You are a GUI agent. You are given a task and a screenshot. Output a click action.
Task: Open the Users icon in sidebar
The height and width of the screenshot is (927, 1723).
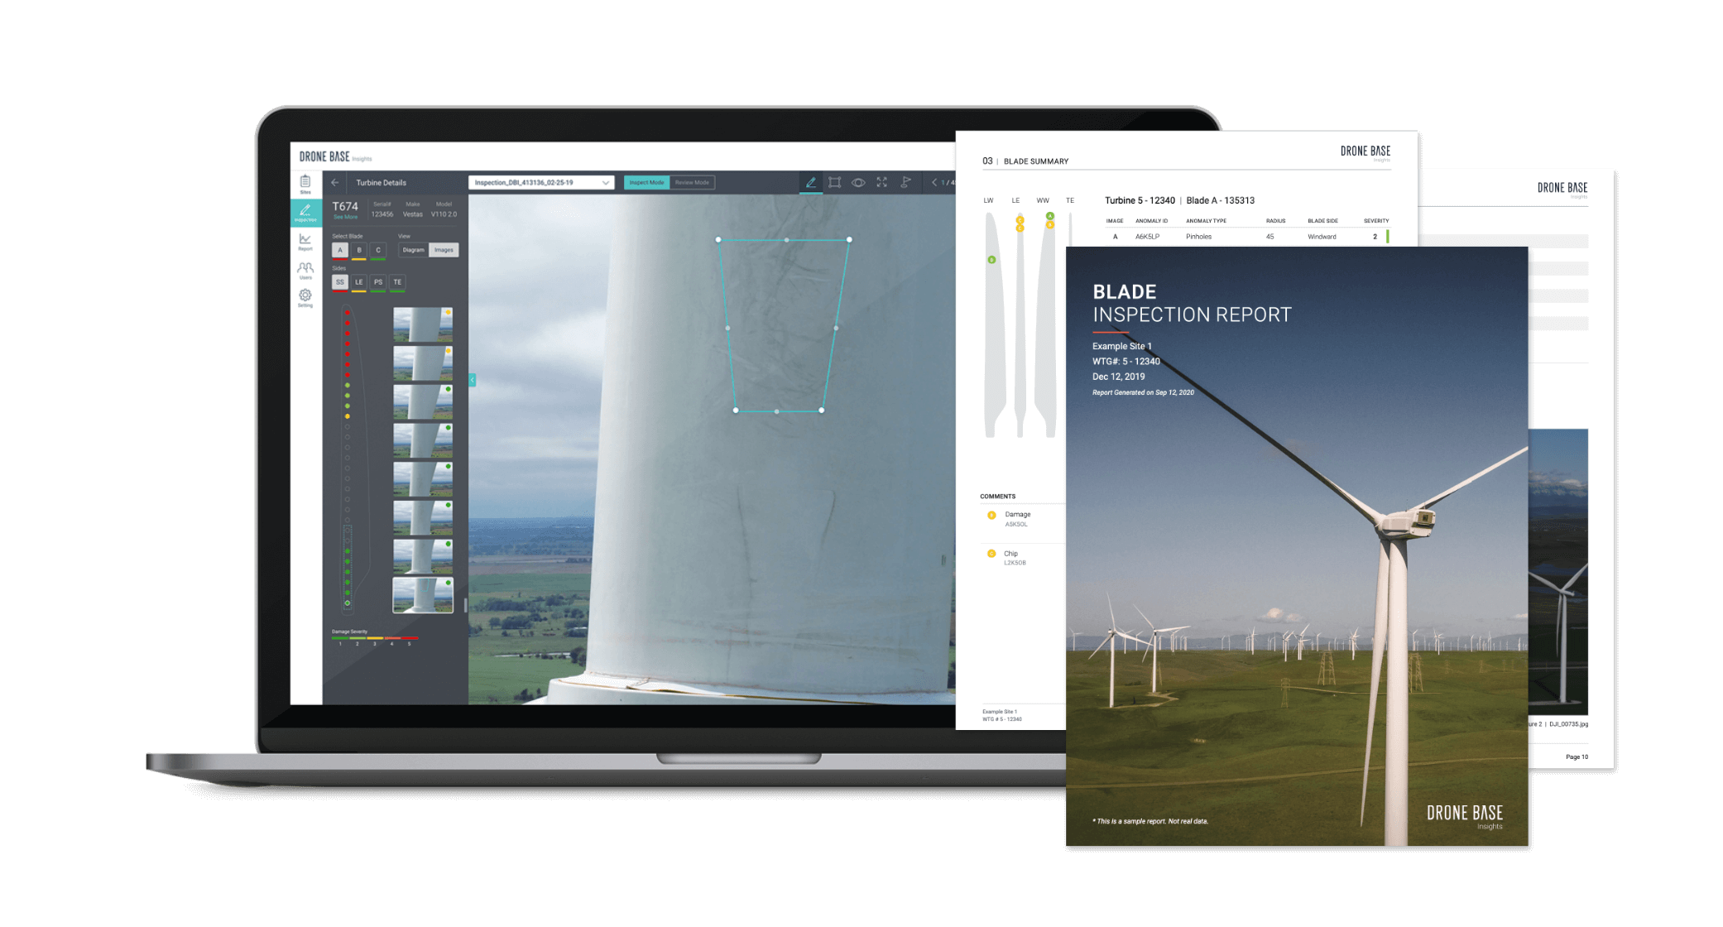pyautogui.click(x=305, y=270)
